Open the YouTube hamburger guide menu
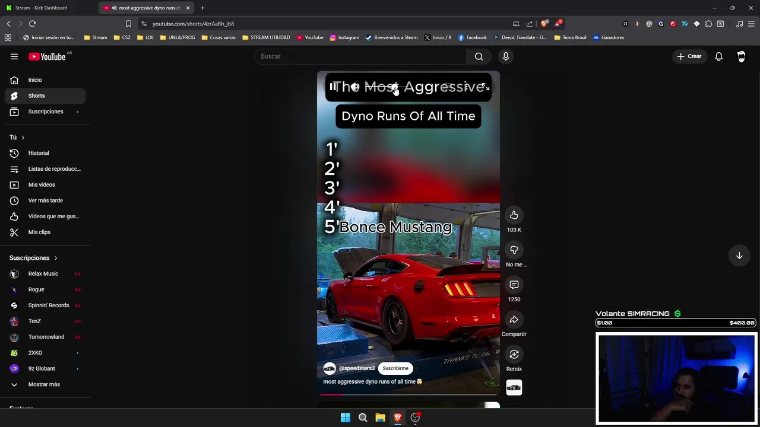 click(x=14, y=56)
